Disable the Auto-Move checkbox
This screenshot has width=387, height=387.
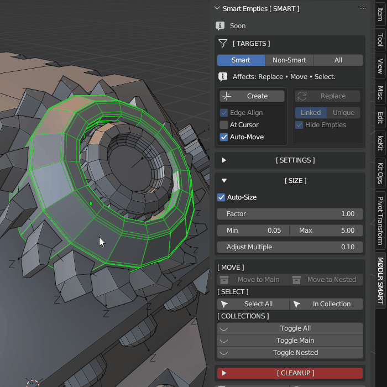click(224, 137)
